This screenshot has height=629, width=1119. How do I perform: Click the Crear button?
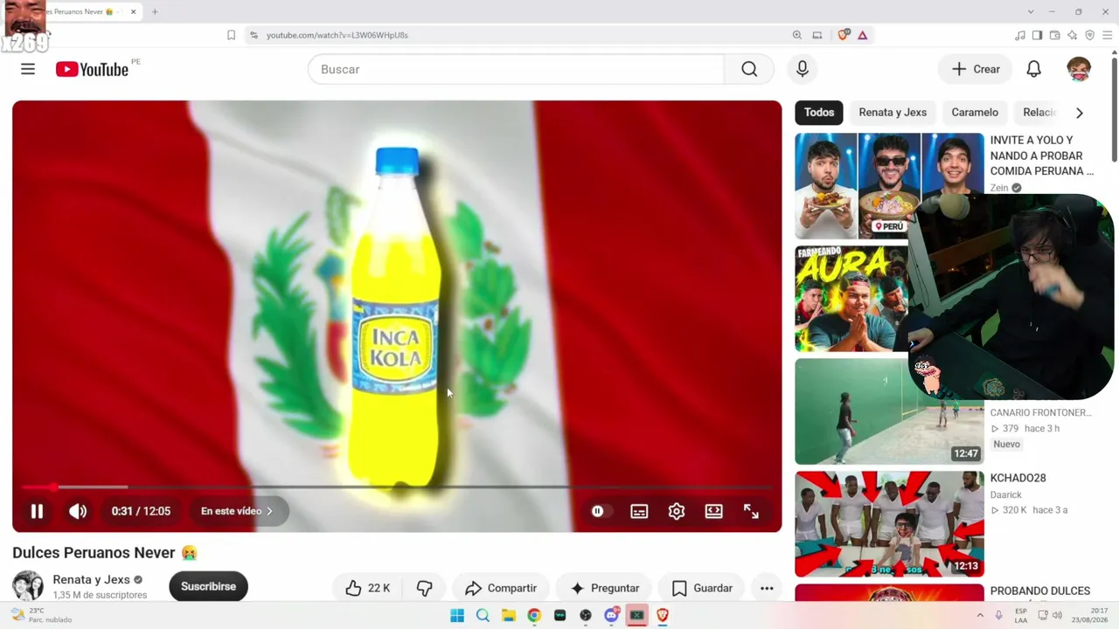click(976, 69)
